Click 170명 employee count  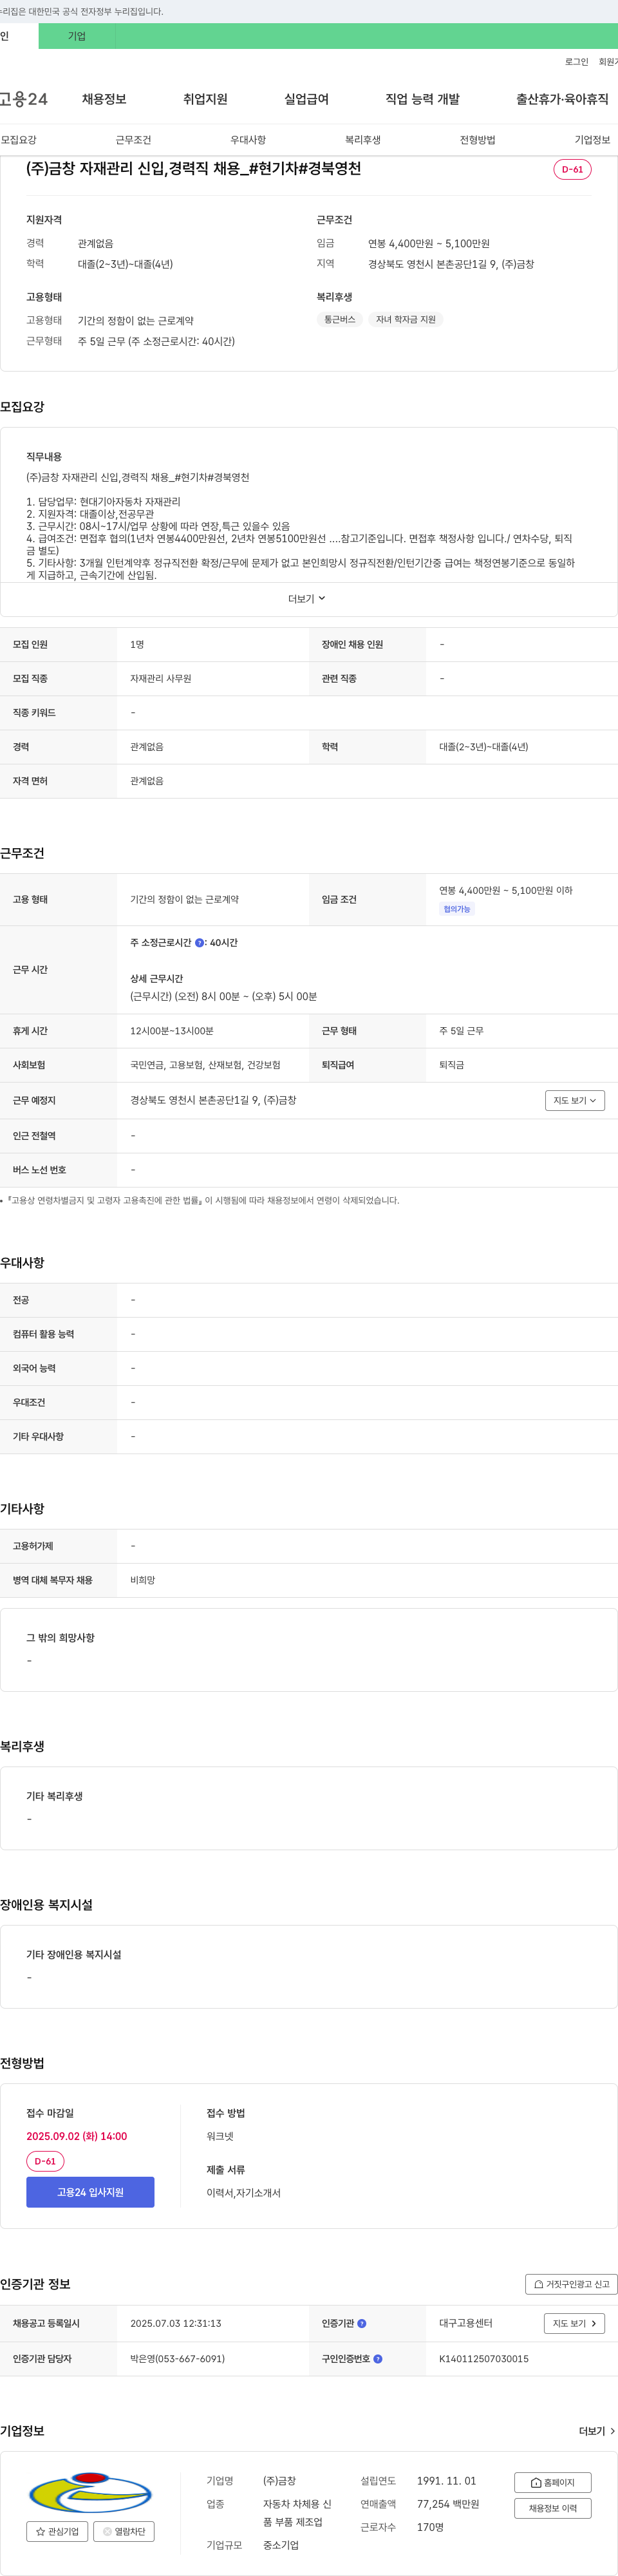pyautogui.click(x=430, y=2527)
